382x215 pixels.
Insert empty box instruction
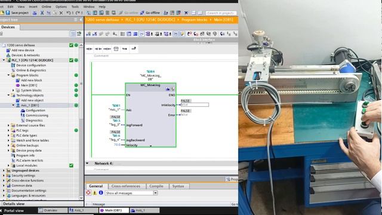point(116,49)
